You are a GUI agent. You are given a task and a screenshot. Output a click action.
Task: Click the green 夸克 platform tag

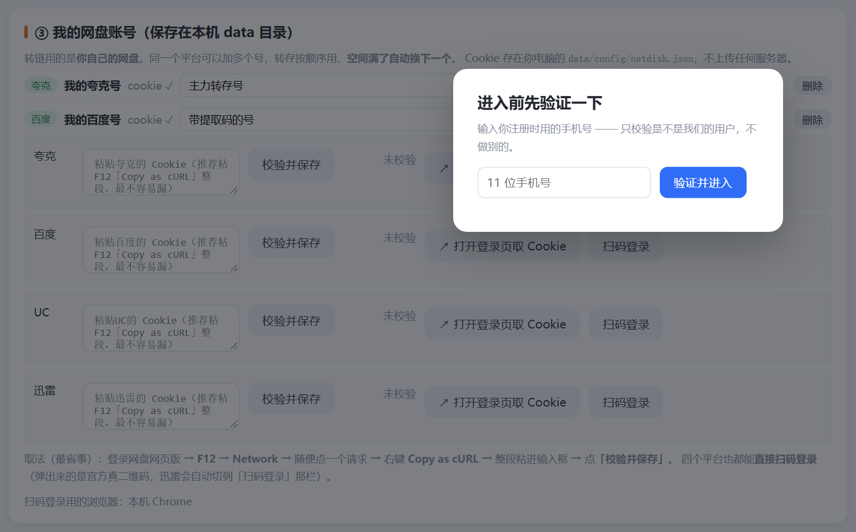(x=41, y=86)
